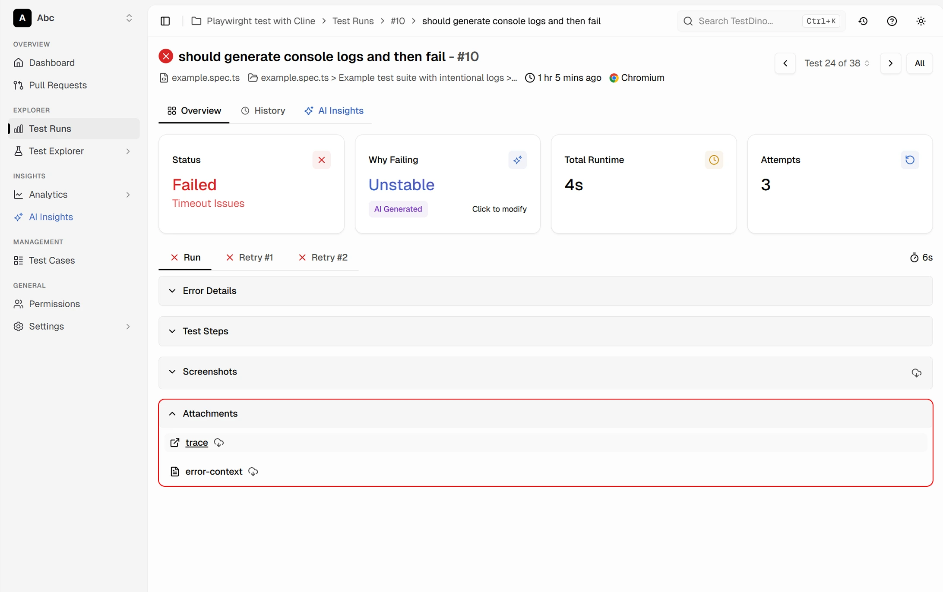Go to the previous test arrow
This screenshot has height=592, width=943.
785,63
